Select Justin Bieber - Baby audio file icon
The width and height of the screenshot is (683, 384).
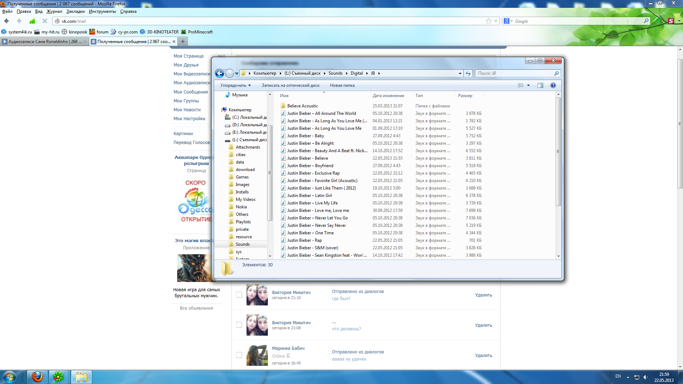click(x=283, y=136)
